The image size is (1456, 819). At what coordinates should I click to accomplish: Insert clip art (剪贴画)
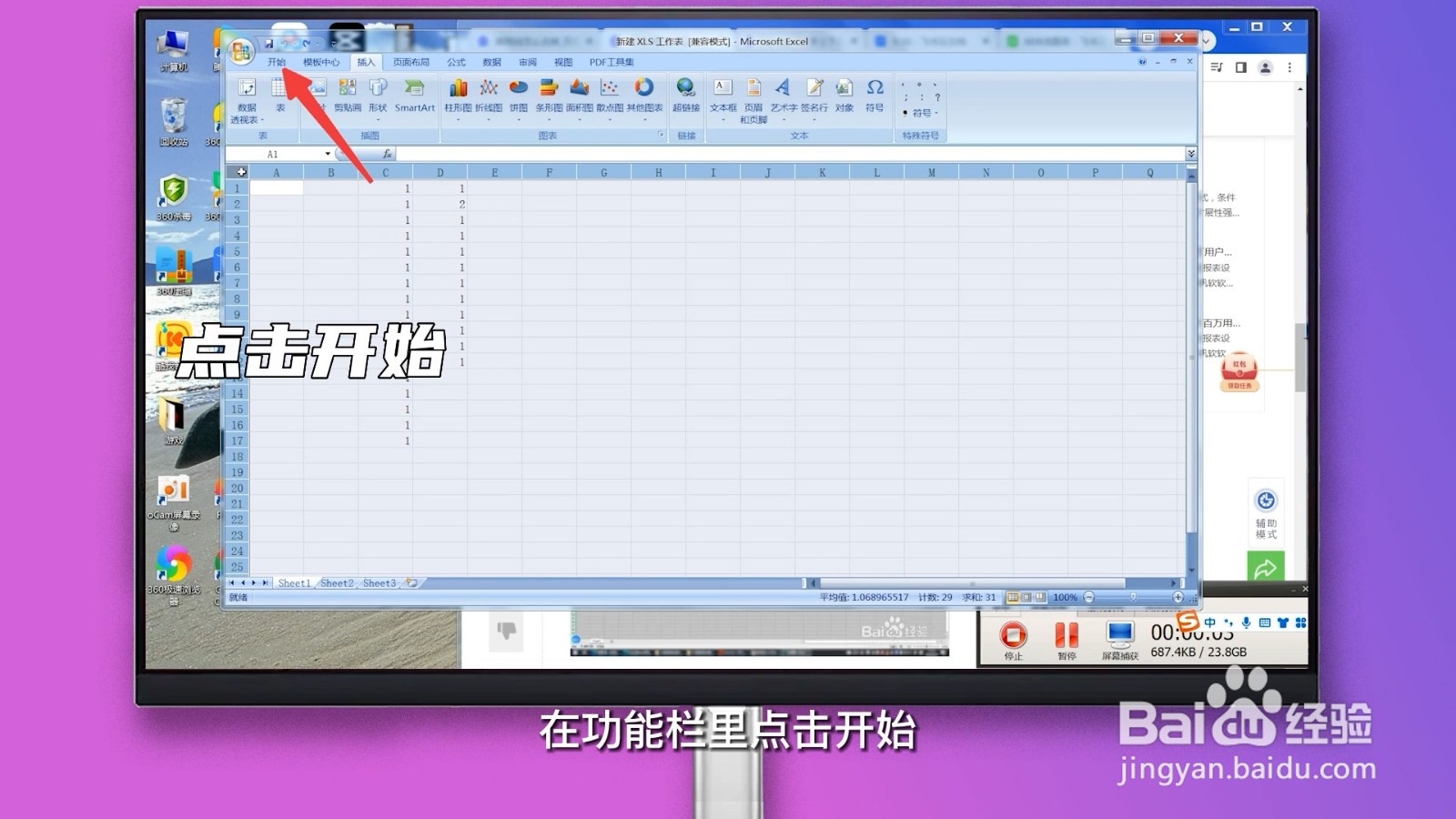coord(348,96)
